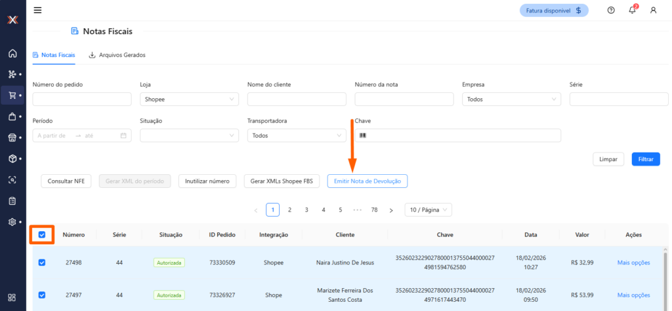Click the Número do pedido input field

pos(82,99)
